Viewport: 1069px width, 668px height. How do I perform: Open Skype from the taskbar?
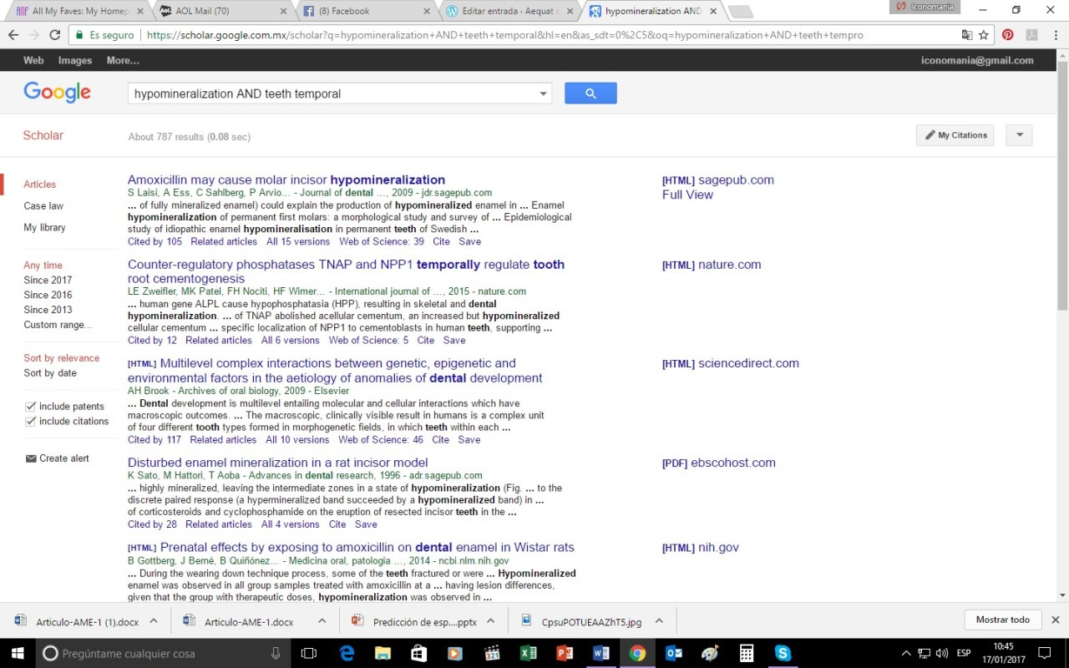tap(783, 653)
